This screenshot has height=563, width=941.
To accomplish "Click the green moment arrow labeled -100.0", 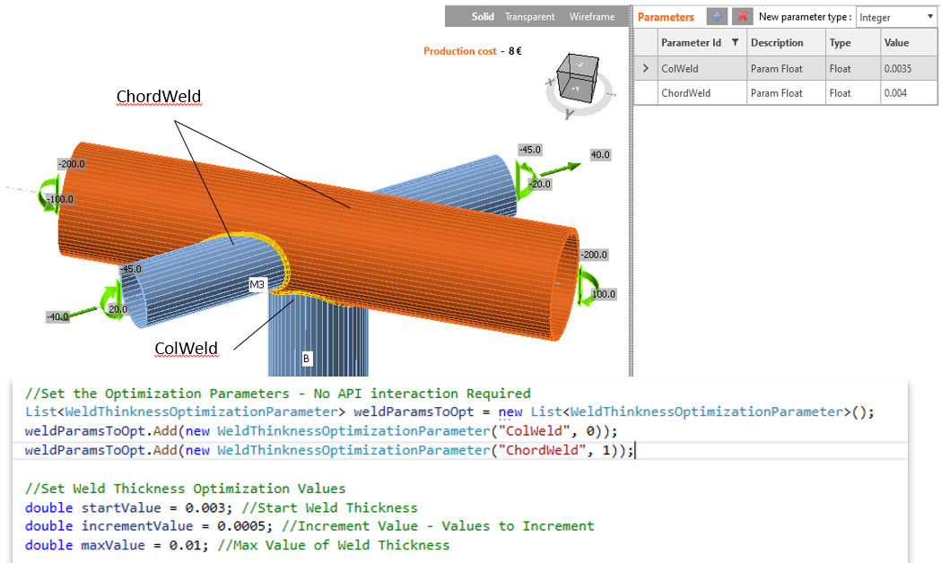I will tap(48, 195).
